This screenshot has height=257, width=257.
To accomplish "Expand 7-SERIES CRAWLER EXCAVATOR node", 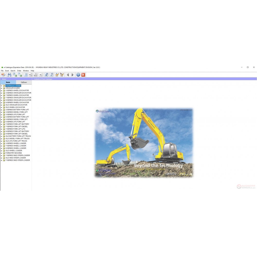I will click(x=2, y=98).
